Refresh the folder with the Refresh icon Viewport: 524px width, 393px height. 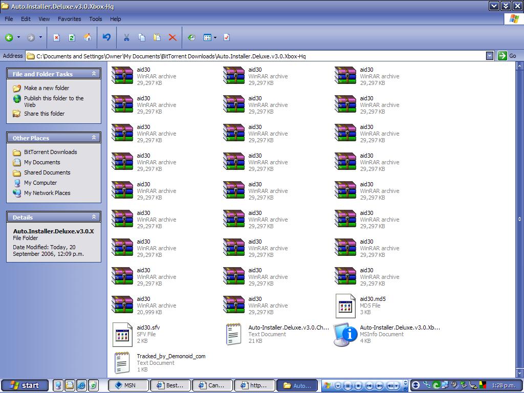(x=72, y=37)
